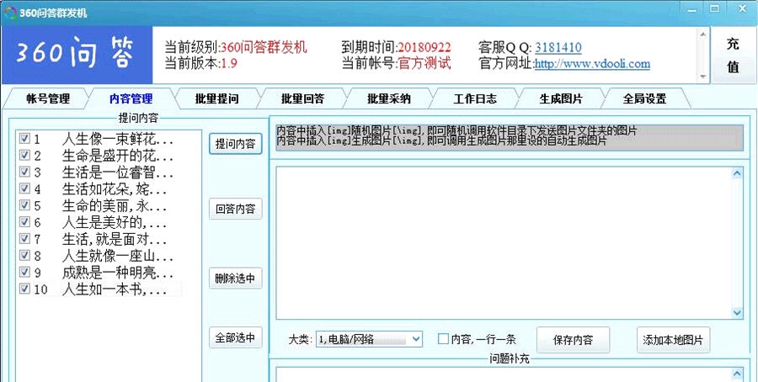758x382 pixels.
Task: Select list row text 人生像一束鲜花...
Action: [117, 140]
